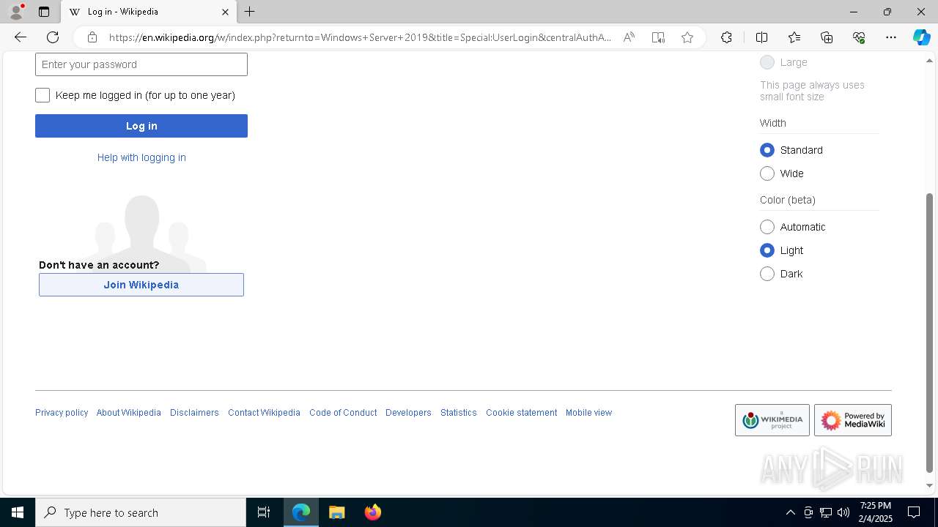Click the scrollbar down arrow
The image size is (938, 527).
point(930,485)
